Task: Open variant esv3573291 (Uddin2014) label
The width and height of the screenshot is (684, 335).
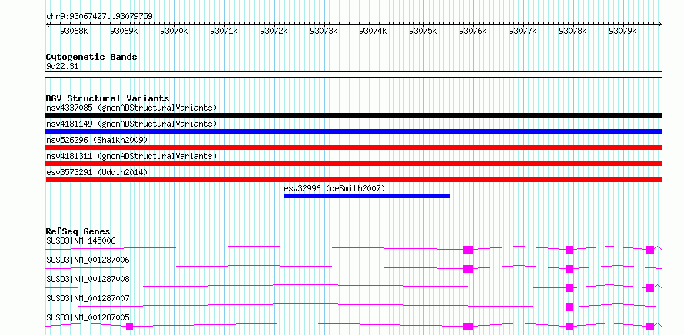Action: pos(97,172)
